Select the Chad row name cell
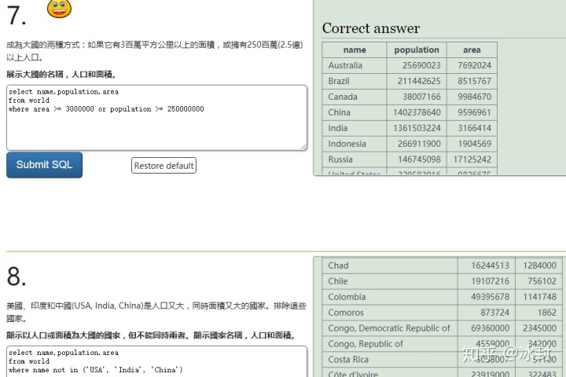This screenshot has width=566, height=377. point(390,265)
